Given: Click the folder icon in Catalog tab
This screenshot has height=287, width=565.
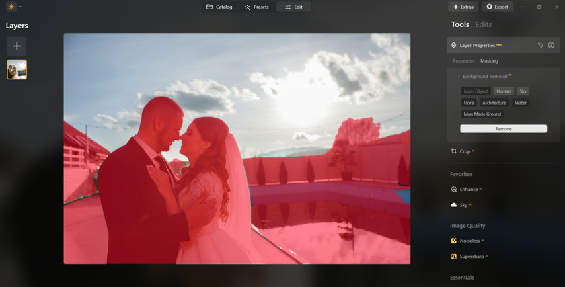Looking at the screenshot, I should 209,7.
